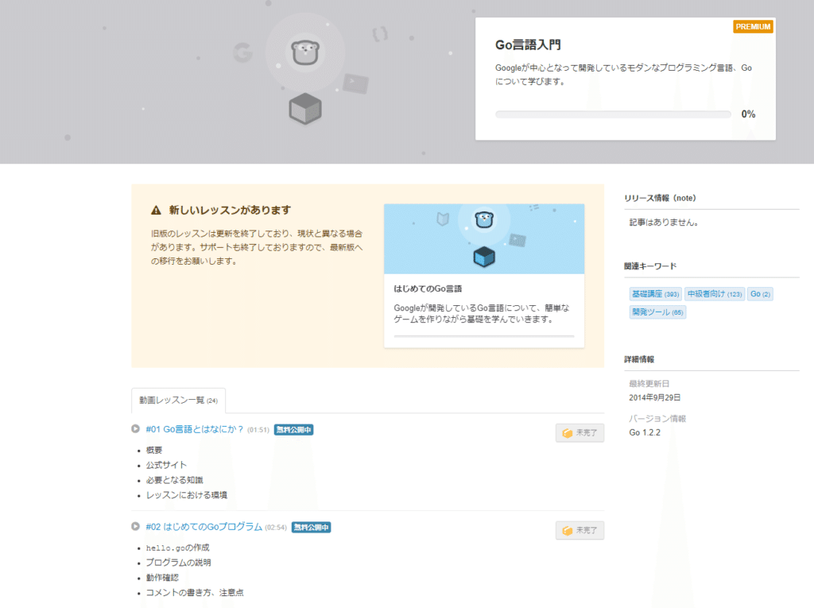Toggle 未完了 status for lesson #02
Screen dimensions: 814x608
[x=579, y=529]
